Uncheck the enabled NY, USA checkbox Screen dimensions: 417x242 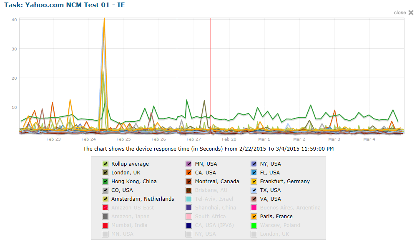pyautogui.click(x=254, y=164)
